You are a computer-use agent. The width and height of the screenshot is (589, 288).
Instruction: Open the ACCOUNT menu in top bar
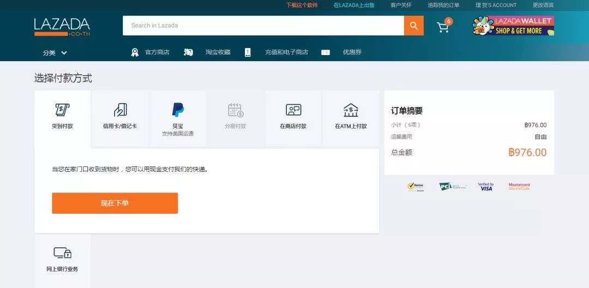(496, 5)
